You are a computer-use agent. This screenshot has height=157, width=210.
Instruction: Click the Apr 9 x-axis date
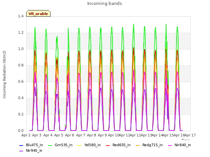[102, 135]
